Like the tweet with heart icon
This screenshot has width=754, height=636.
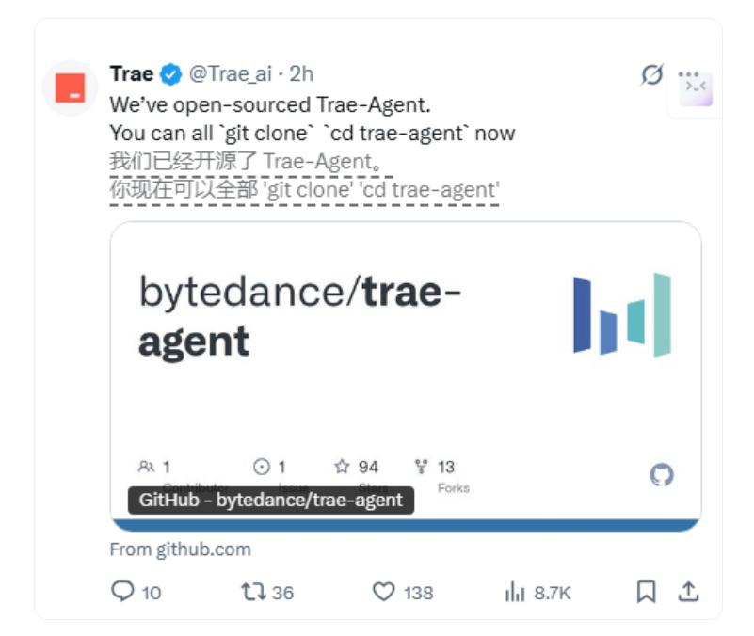click(384, 592)
